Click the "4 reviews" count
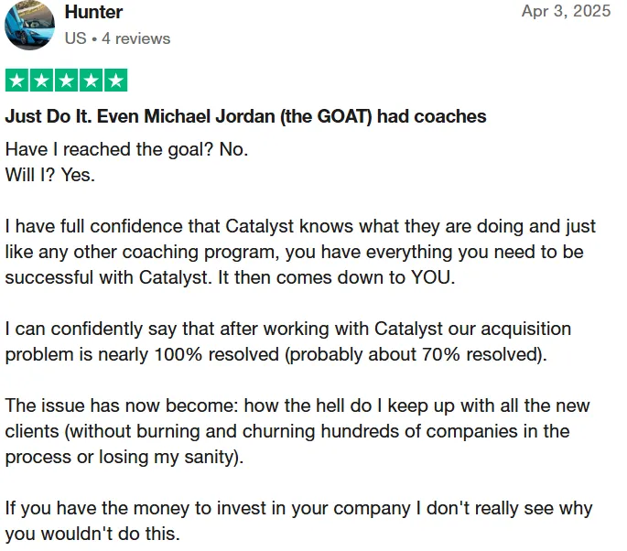The image size is (627, 551). tap(136, 38)
